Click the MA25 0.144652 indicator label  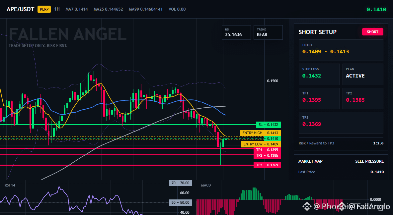tap(108, 9)
